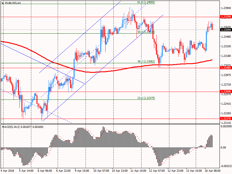Image resolution: width=232 pixels, height=174 pixels.
Task: Click the 1.22176 red price level tag
Action: click(x=226, y=119)
